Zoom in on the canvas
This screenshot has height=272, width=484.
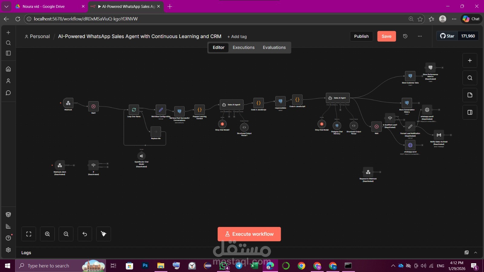tap(47, 234)
